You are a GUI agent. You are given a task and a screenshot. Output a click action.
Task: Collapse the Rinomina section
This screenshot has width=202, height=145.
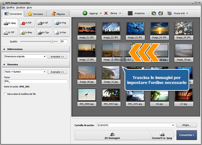(x=4, y=64)
